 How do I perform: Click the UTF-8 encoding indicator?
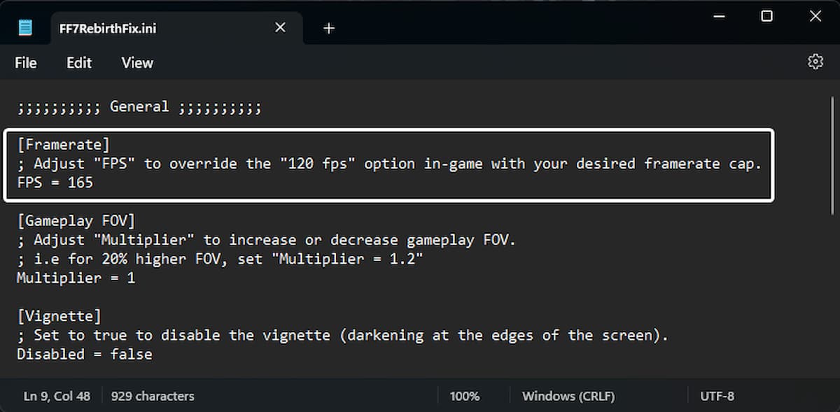pos(717,396)
